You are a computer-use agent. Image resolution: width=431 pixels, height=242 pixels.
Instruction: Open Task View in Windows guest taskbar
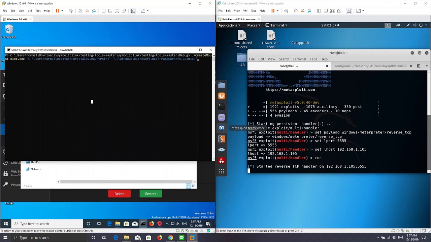tap(99, 224)
